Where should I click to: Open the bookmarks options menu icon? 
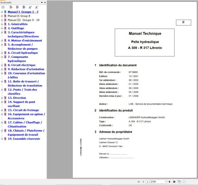[x=3, y=7]
